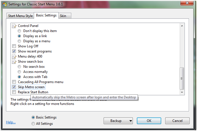Click the Cancel button
This screenshot has height=131, width=197.
(177, 121)
